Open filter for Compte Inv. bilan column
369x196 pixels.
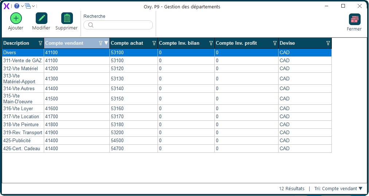(x=211, y=43)
